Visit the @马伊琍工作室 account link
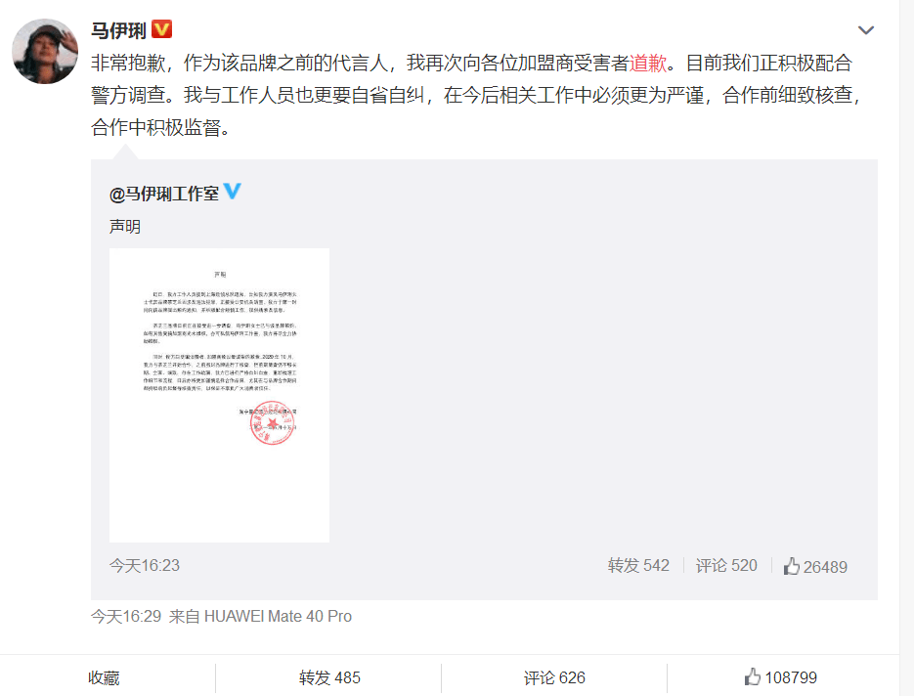The width and height of the screenshot is (914, 696). (x=164, y=193)
